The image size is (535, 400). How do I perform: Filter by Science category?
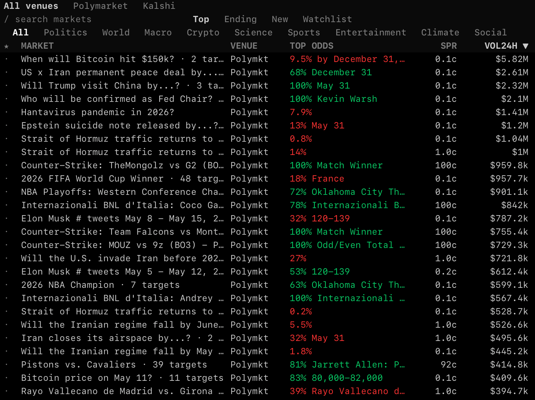(x=253, y=32)
